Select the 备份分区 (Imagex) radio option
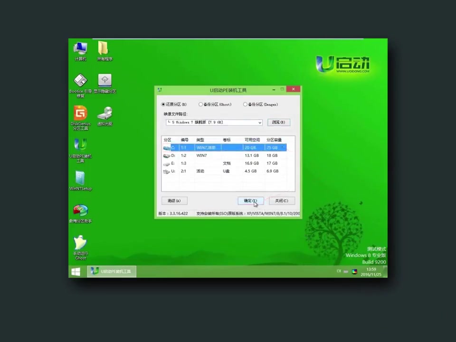Image resolution: width=456 pixels, height=342 pixels. point(245,104)
